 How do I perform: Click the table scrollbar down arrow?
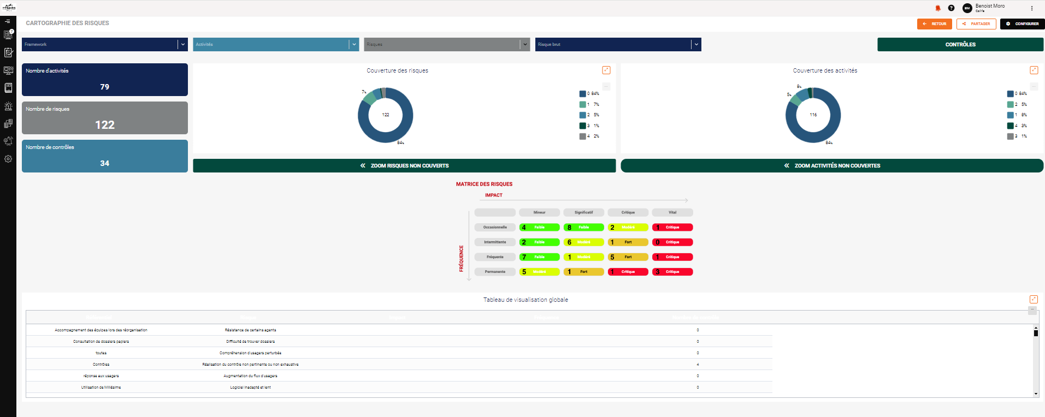(x=1036, y=394)
